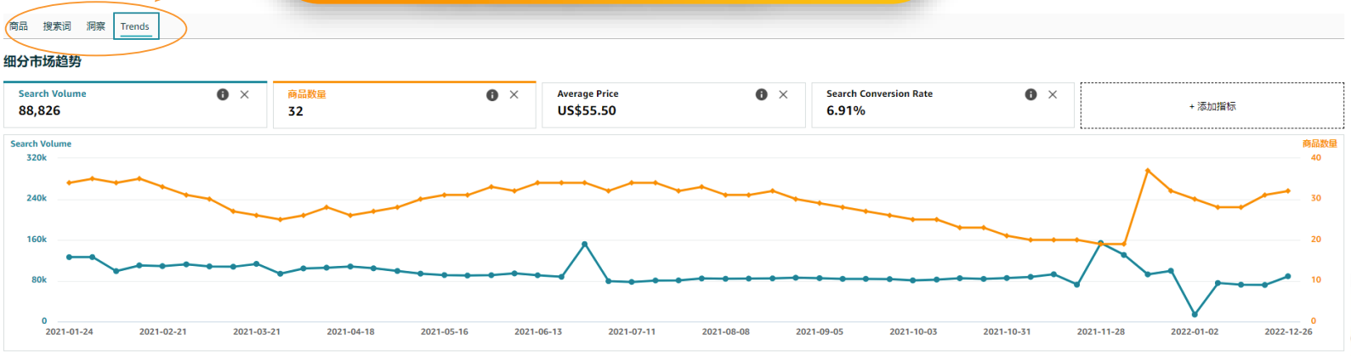Click the Search Volume axis title

coord(41,144)
